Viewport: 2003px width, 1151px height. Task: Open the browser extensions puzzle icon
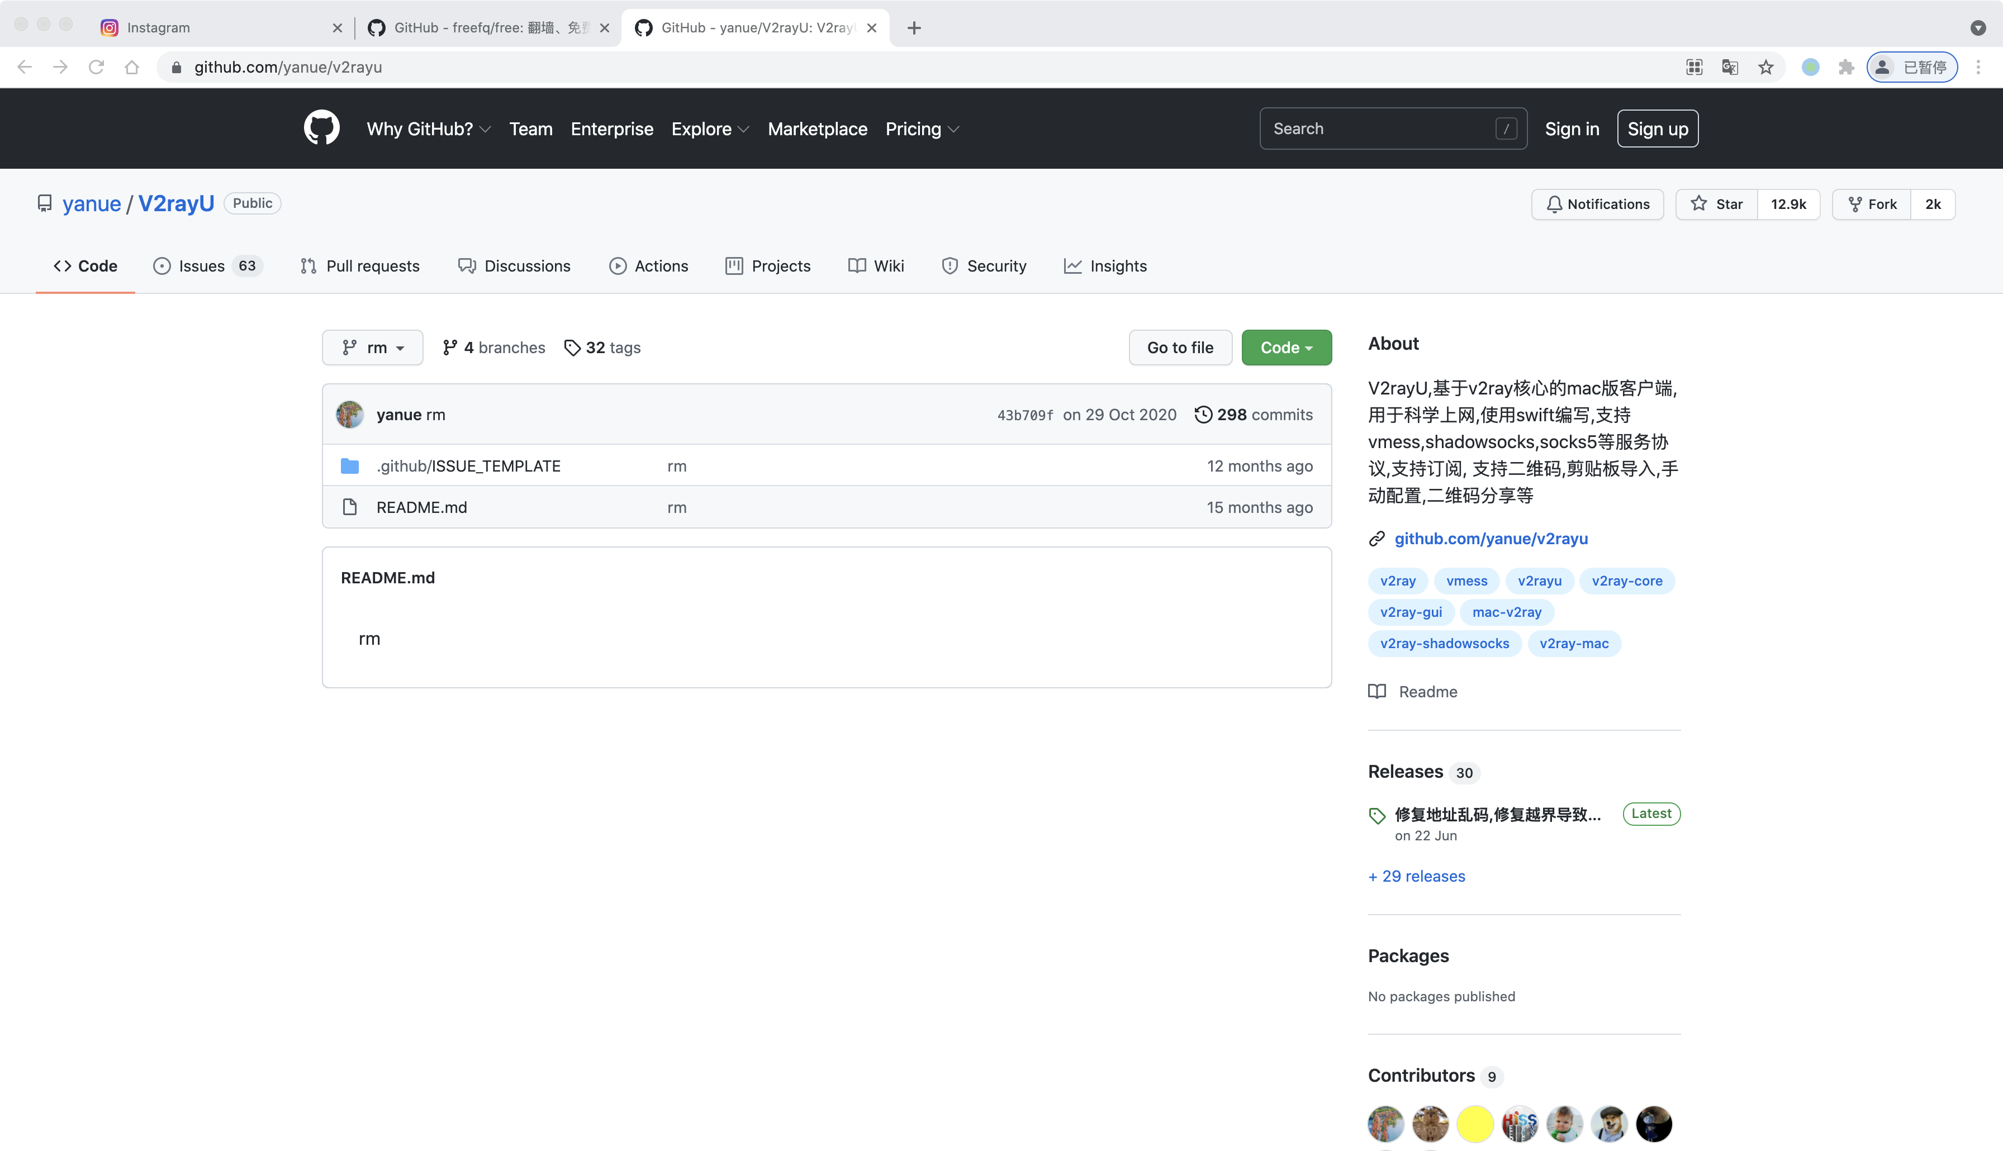(1847, 67)
